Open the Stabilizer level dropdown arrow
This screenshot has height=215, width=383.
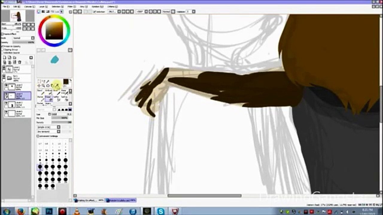coord(194,12)
